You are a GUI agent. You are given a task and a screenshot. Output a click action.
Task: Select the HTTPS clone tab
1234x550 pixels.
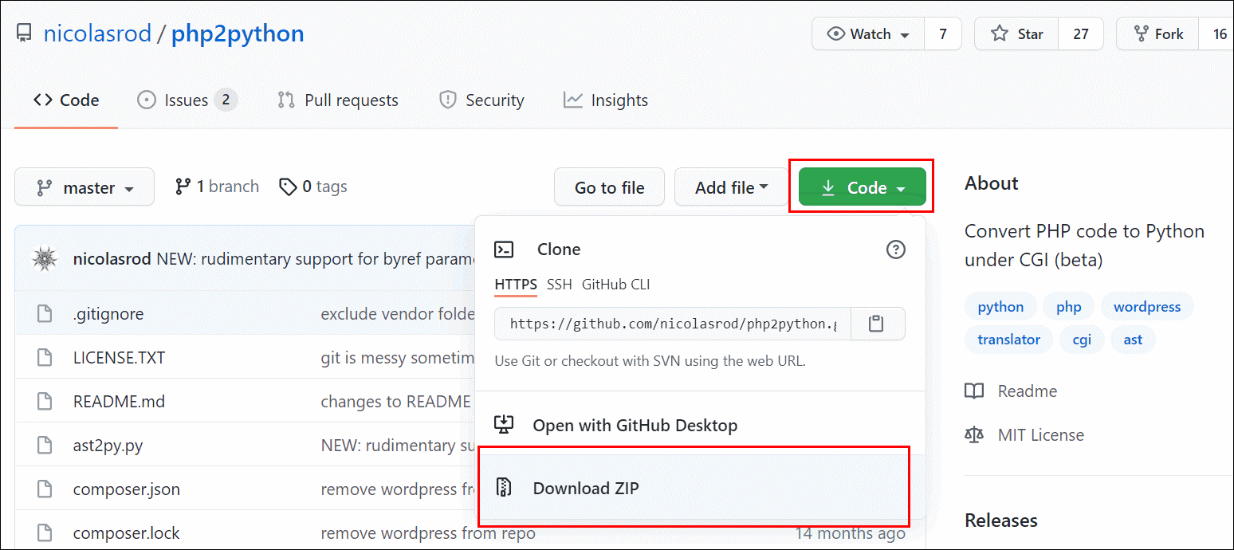[516, 285]
